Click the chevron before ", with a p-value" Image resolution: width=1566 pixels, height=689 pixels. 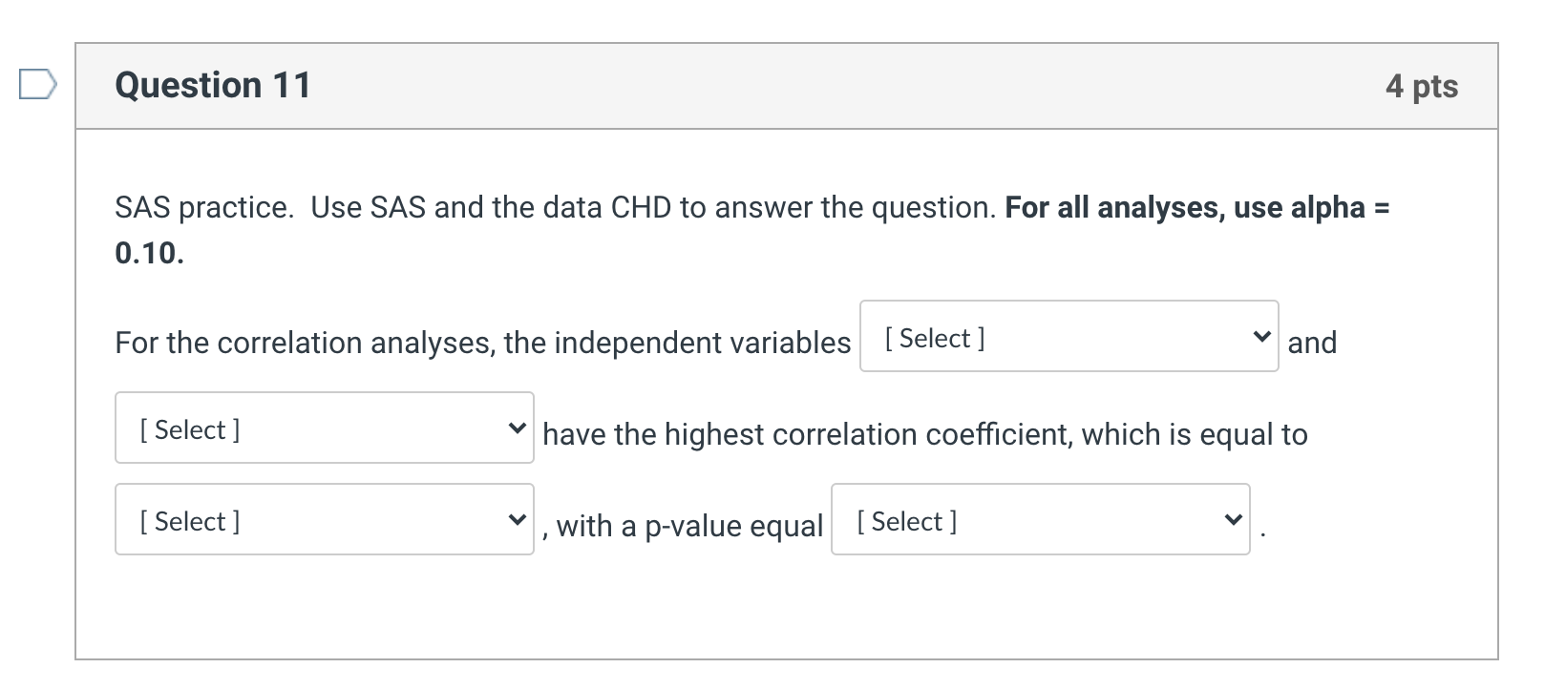point(517,520)
